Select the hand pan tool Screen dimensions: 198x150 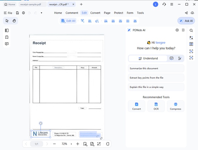[x=14, y=21]
